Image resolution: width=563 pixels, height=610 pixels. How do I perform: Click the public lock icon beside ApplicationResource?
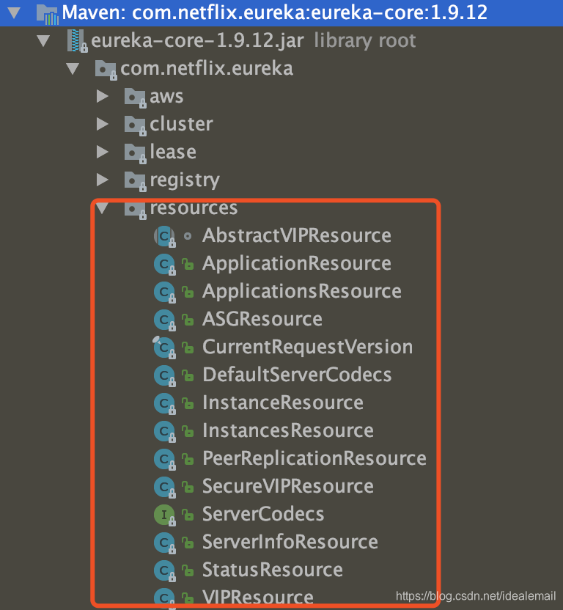pos(188,264)
